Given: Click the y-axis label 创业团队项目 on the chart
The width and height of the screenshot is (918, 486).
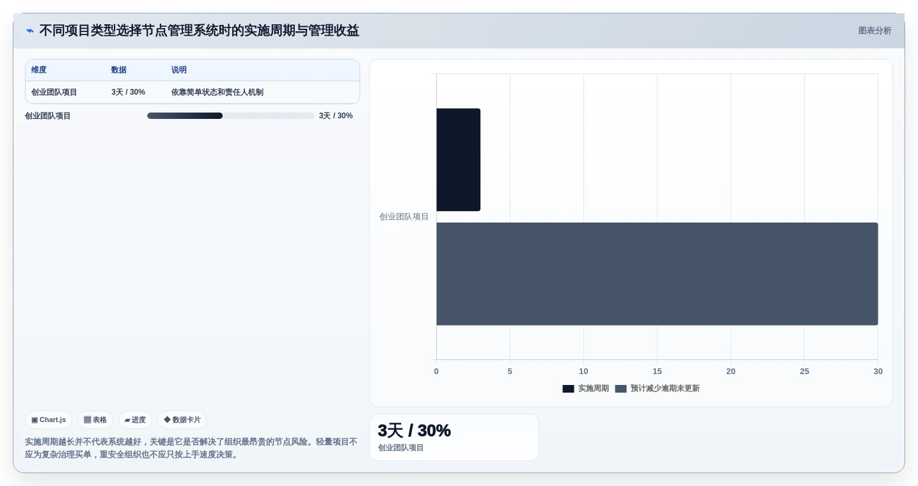Looking at the screenshot, I should coord(404,217).
